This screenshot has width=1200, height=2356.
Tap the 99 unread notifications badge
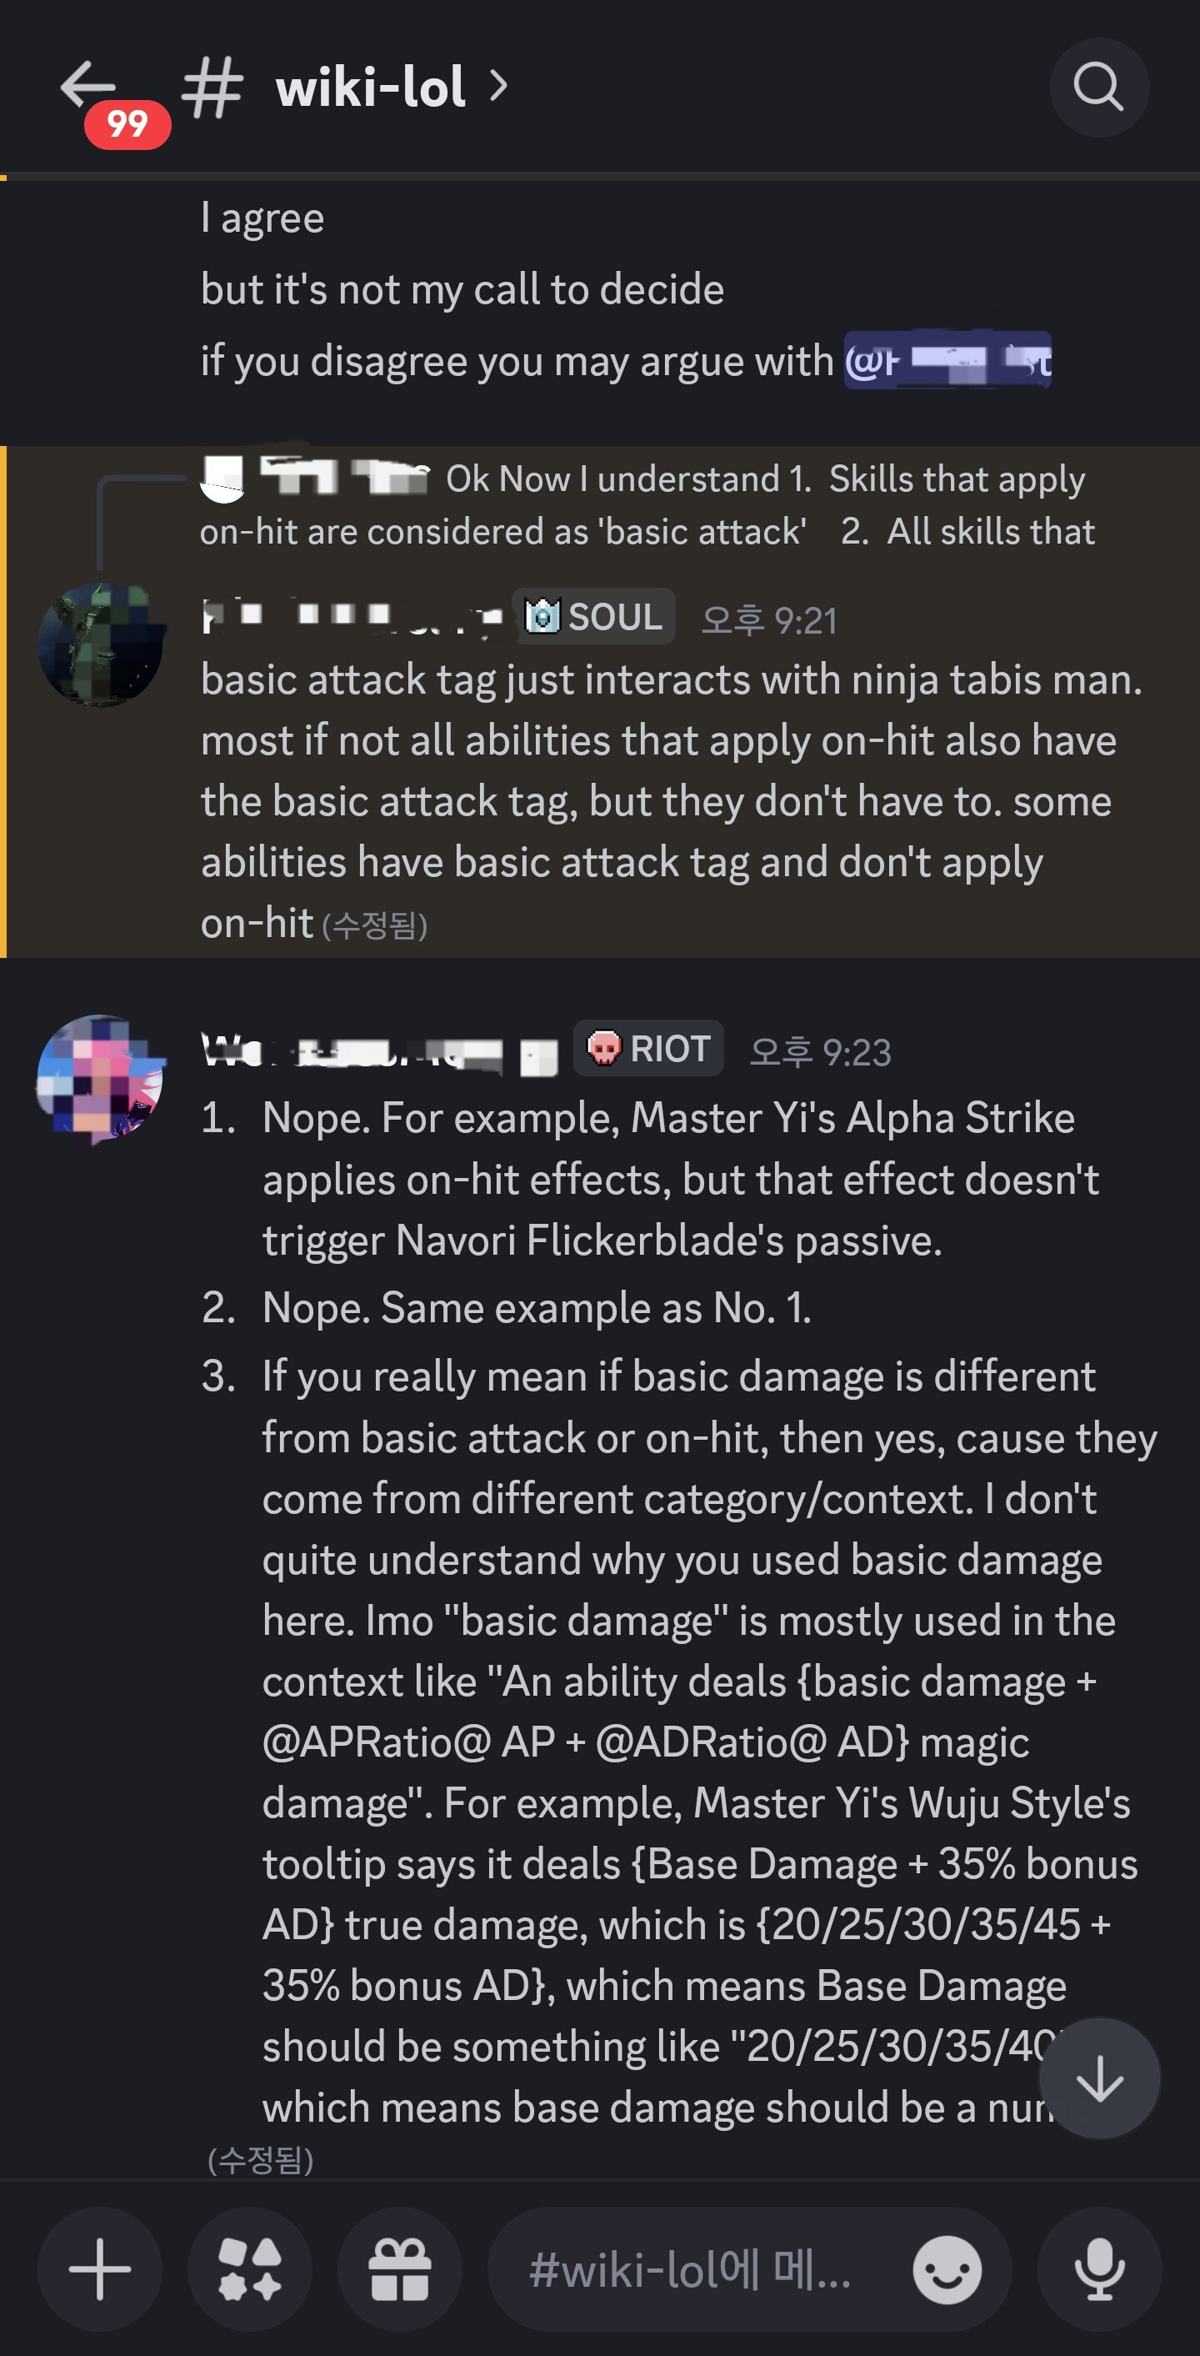127,124
